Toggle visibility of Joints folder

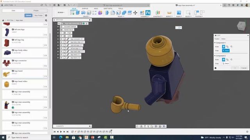(x=61, y=36)
